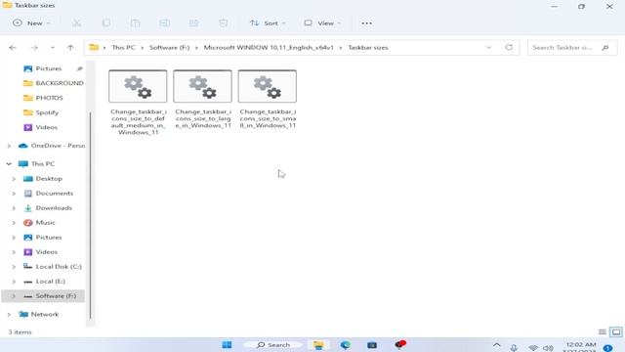Go up one folder level

[x=70, y=48]
